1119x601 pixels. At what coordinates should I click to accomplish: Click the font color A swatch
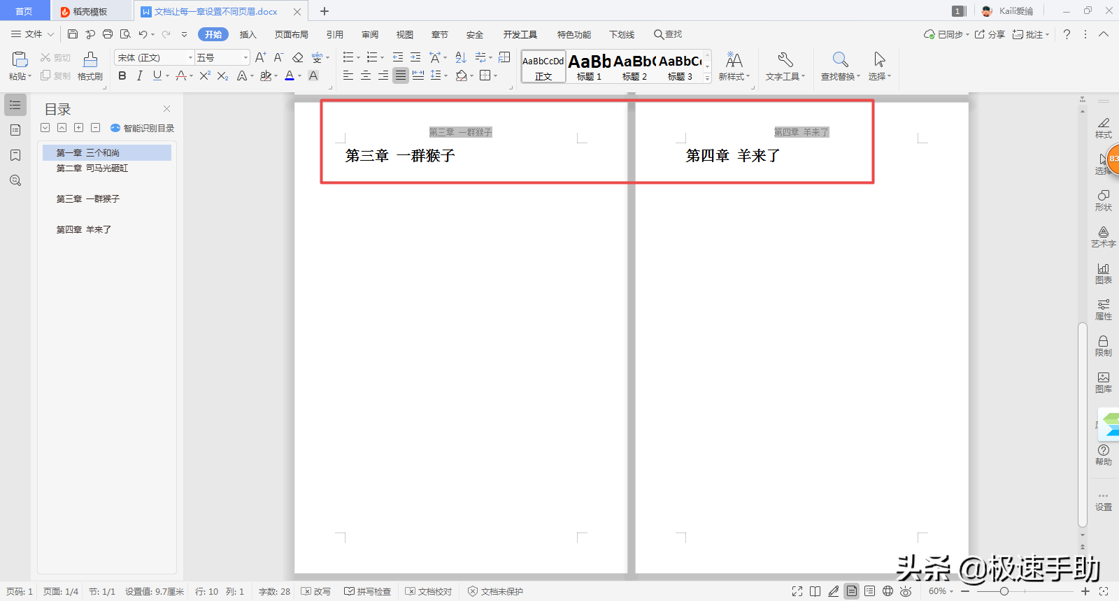click(290, 75)
